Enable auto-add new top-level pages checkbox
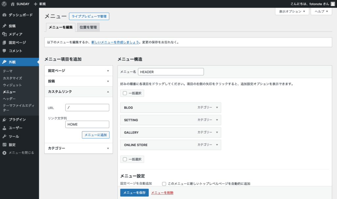This screenshot has width=337, height=199. click(164, 184)
